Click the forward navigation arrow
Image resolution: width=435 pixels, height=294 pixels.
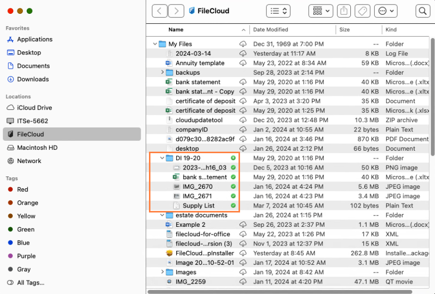coord(176,11)
